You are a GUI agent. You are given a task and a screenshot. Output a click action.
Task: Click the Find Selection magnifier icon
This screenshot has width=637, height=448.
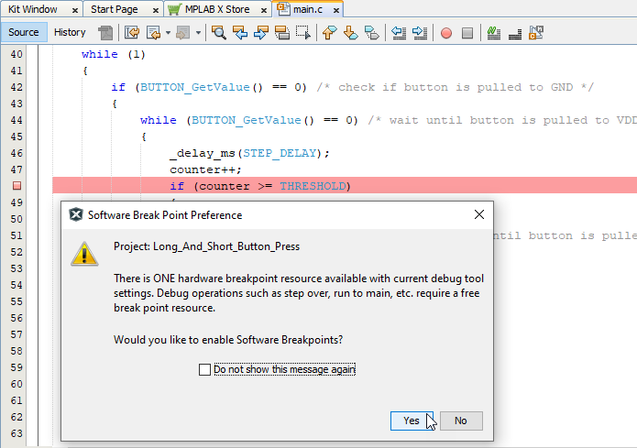[220, 33]
